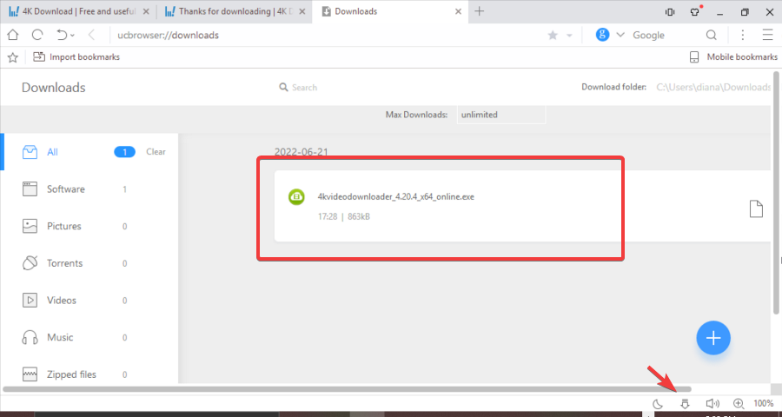Open the three-dot more options menu
Viewport: 782px width, 417px height.
743,35
